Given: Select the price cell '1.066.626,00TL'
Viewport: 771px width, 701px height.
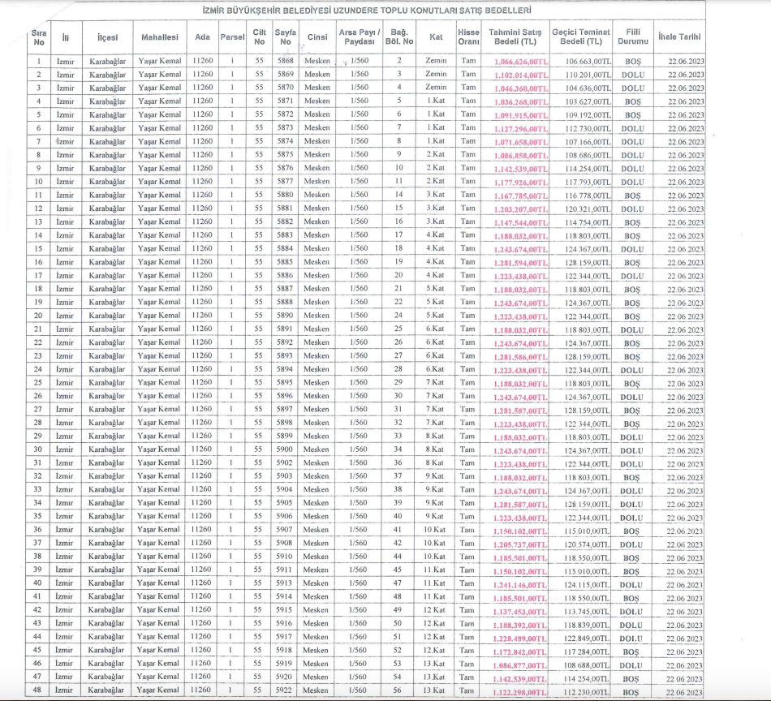Looking at the screenshot, I should tap(521, 62).
